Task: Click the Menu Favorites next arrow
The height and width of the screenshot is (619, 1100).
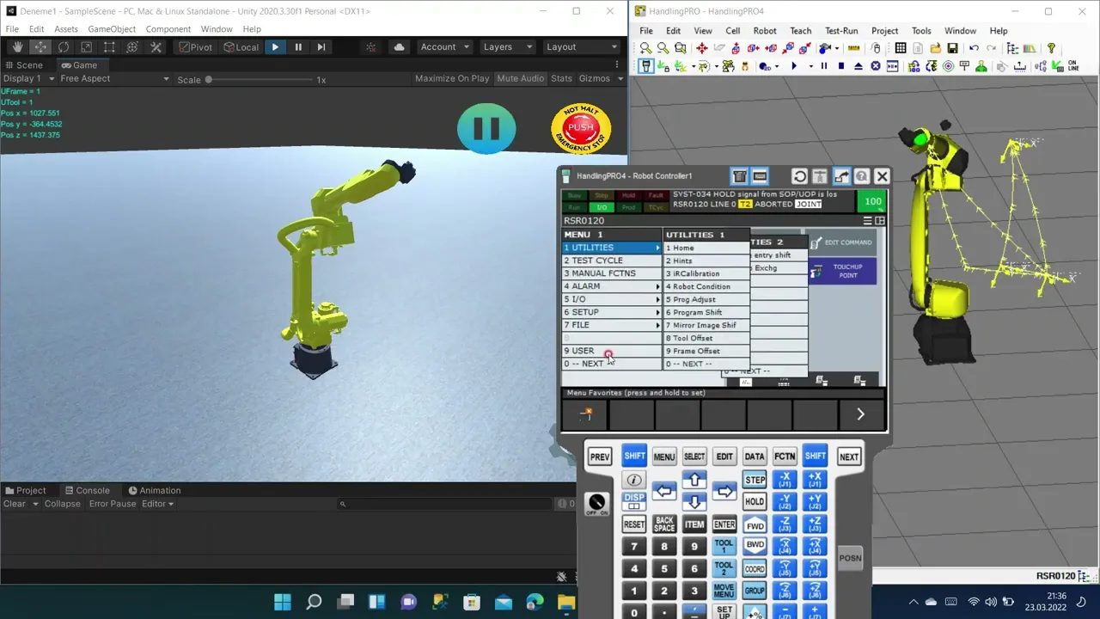Action: click(860, 414)
